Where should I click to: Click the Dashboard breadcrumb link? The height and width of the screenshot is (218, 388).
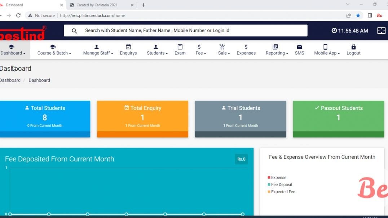(x=10, y=80)
